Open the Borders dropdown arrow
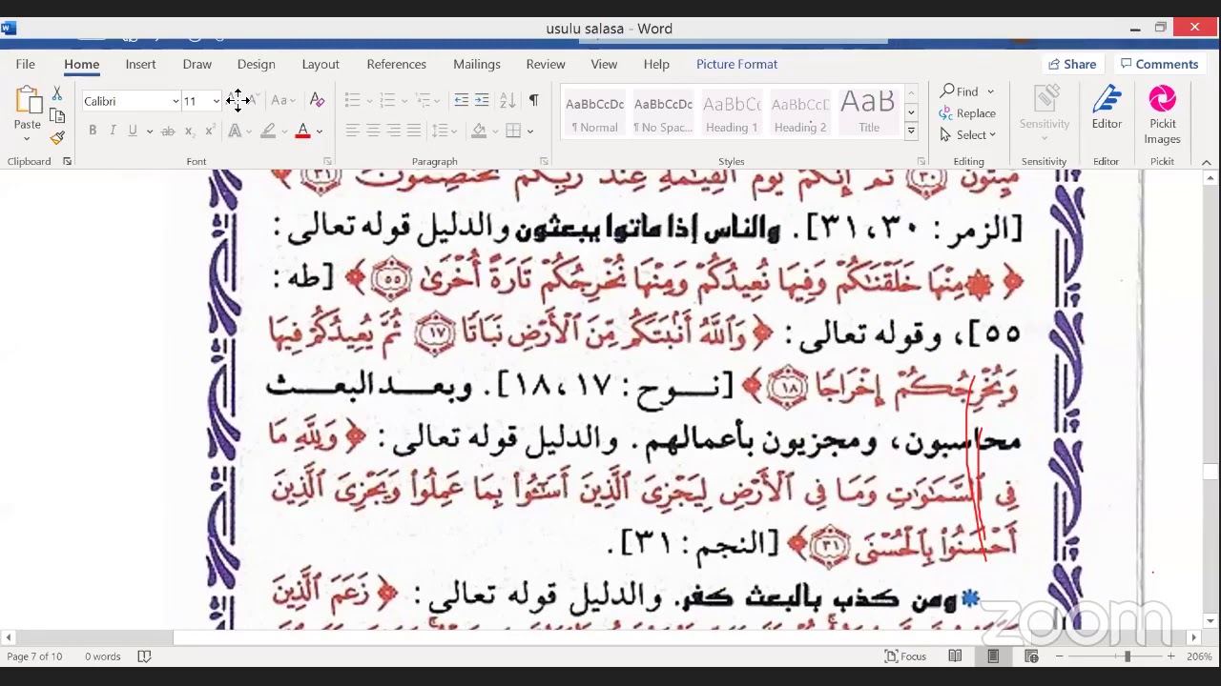Viewport: 1221px width, 686px height. pyautogui.click(x=530, y=131)
